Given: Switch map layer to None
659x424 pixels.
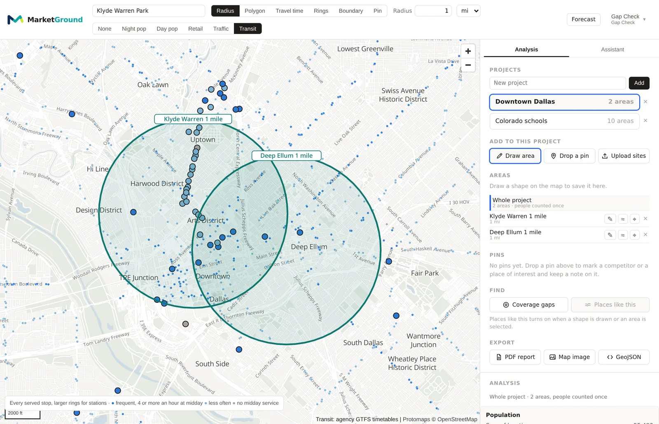Looking at the screenshot, I should (105, 28).
